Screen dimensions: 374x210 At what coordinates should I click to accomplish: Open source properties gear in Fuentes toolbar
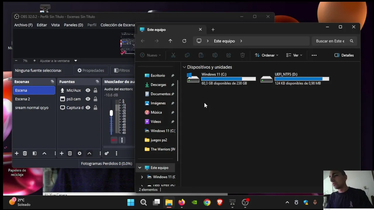(x=79, y=153)
